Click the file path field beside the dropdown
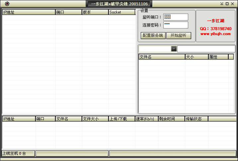Viewport: 238px width, 161px height. (206, 49)
